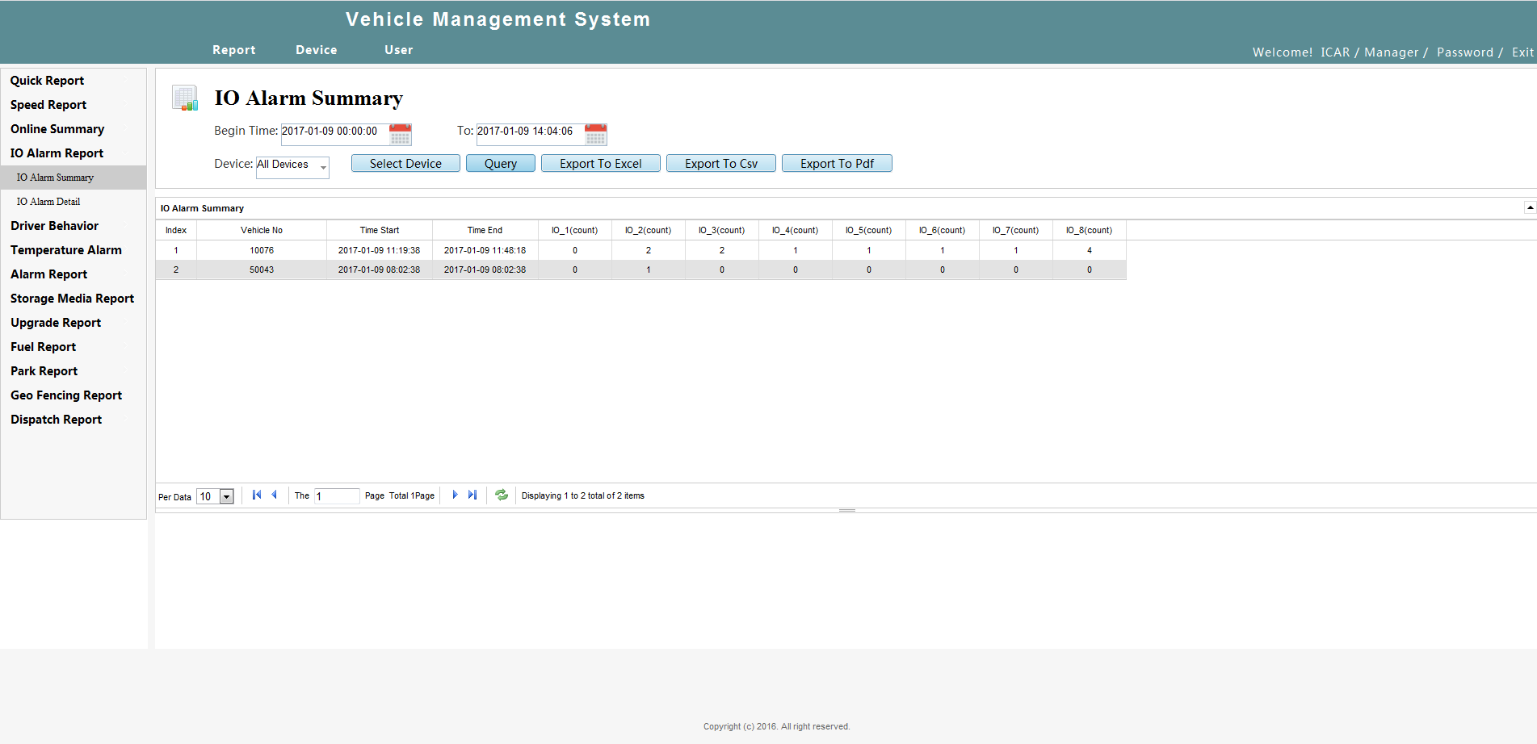
Task: Sort by Vehicle No column header
Action: pos(262,230)
